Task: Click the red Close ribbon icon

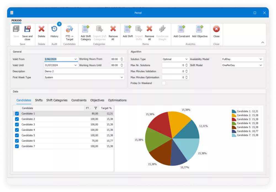Action: tap(216, 29)
